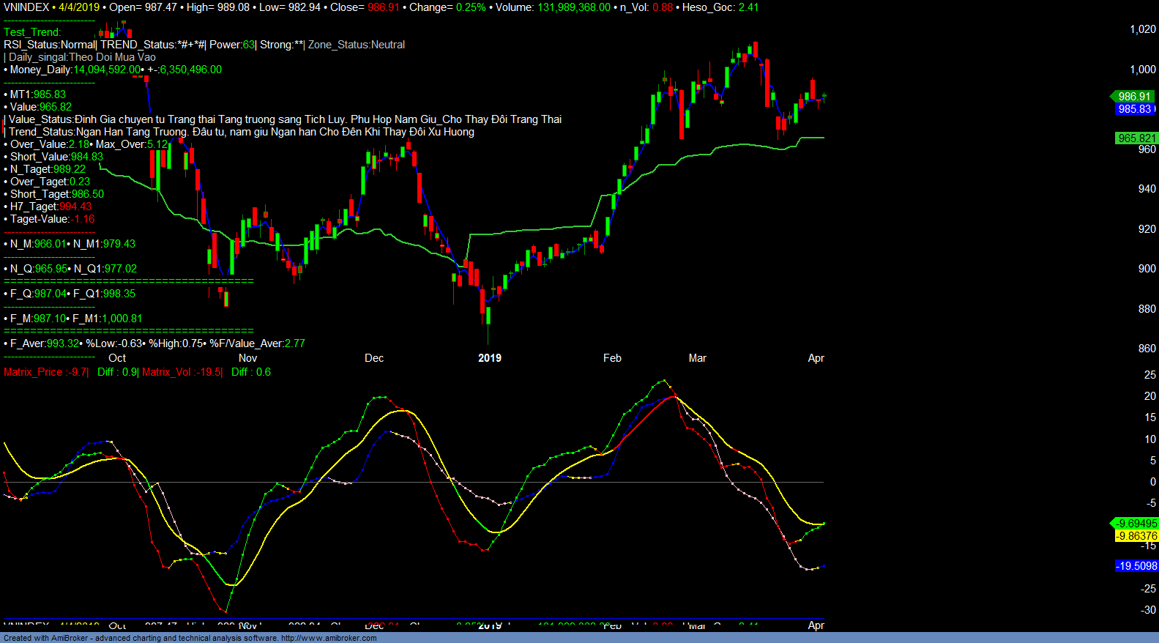Click the yellow -9.86376 oscillator tag
Image resolution: width=1159 pixels, height=643 pixels.
[x=1136, y=536]
